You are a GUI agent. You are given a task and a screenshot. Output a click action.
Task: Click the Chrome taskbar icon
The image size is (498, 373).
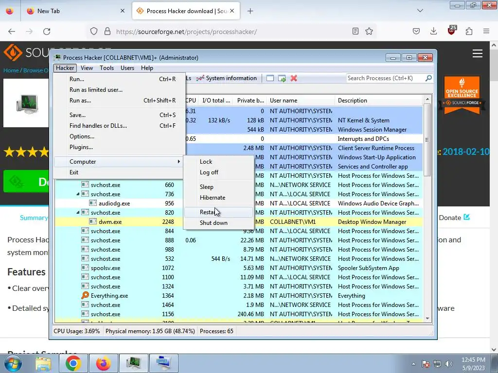point(73,363)
